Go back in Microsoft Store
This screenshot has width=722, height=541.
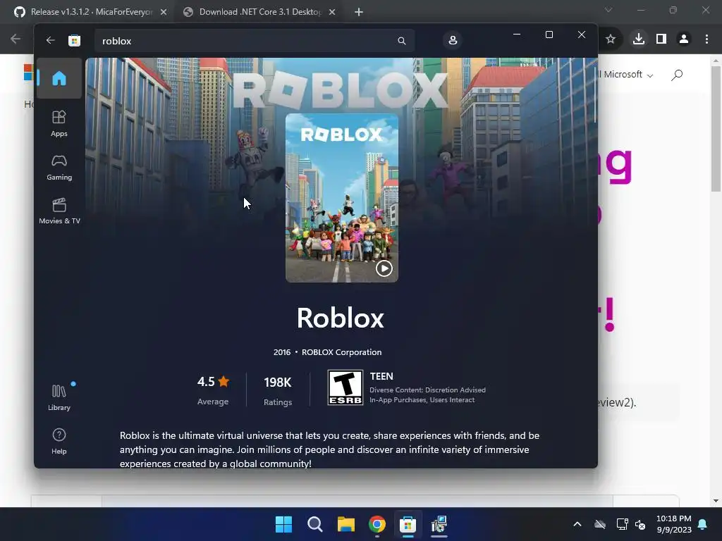click(x=50, y=40)
